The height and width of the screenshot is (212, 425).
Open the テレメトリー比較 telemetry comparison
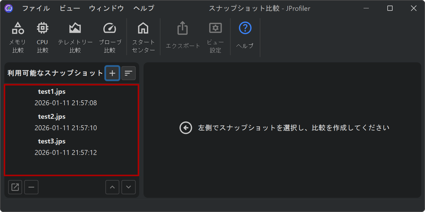[x=75, y=37]
